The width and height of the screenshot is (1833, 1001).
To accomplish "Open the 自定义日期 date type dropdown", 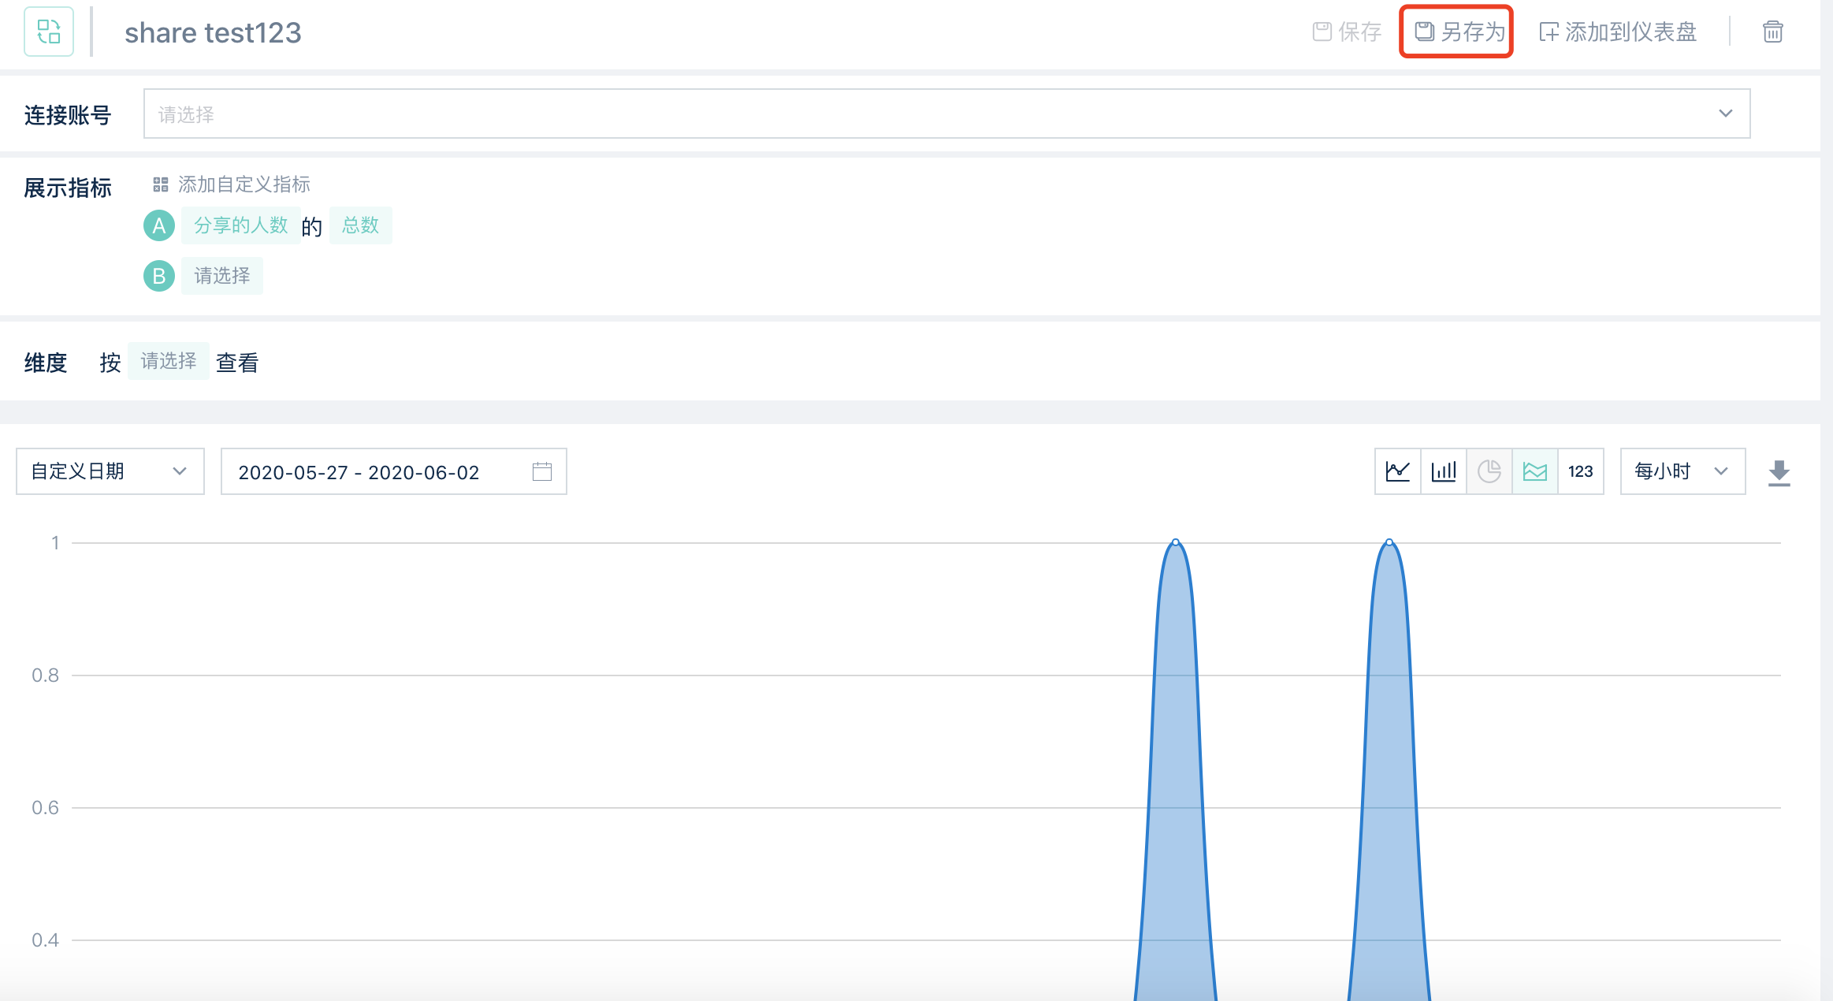I will click(x=110, y=471).
